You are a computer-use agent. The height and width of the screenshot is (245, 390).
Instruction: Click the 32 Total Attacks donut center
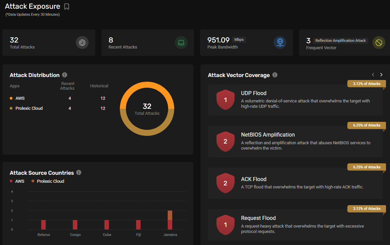pyautogui.click(x=147, y=109)
